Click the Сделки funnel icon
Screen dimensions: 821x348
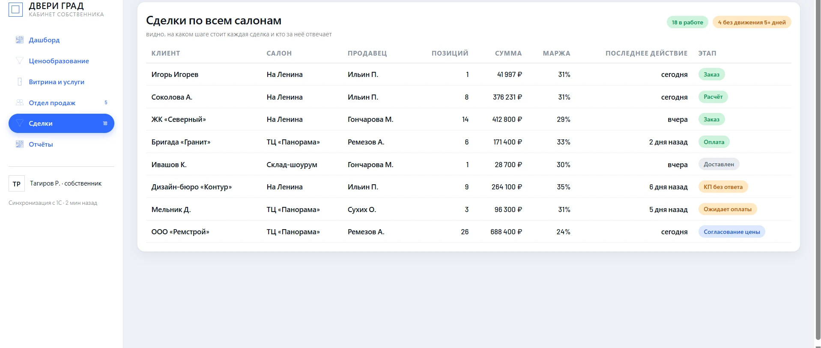(x=20, y=123)
